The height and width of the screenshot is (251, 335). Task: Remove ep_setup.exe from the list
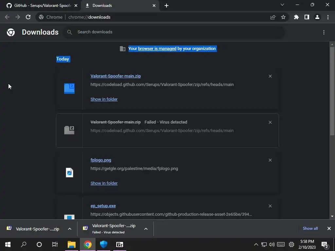(x=270, y=206)
